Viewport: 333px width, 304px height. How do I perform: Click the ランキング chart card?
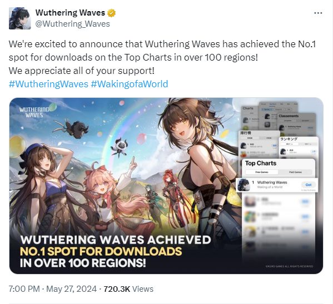pos(299,147)
